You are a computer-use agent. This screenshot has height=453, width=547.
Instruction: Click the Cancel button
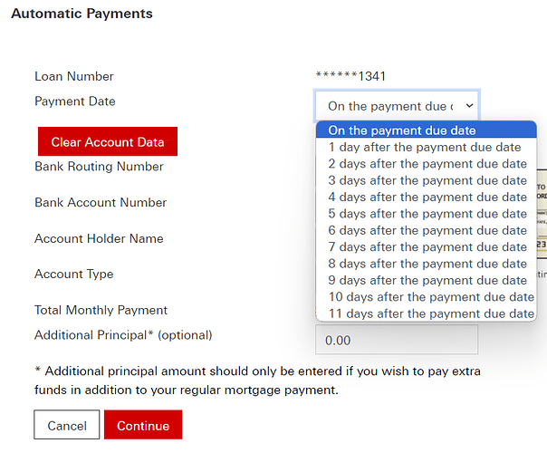(x=67, y=425)
